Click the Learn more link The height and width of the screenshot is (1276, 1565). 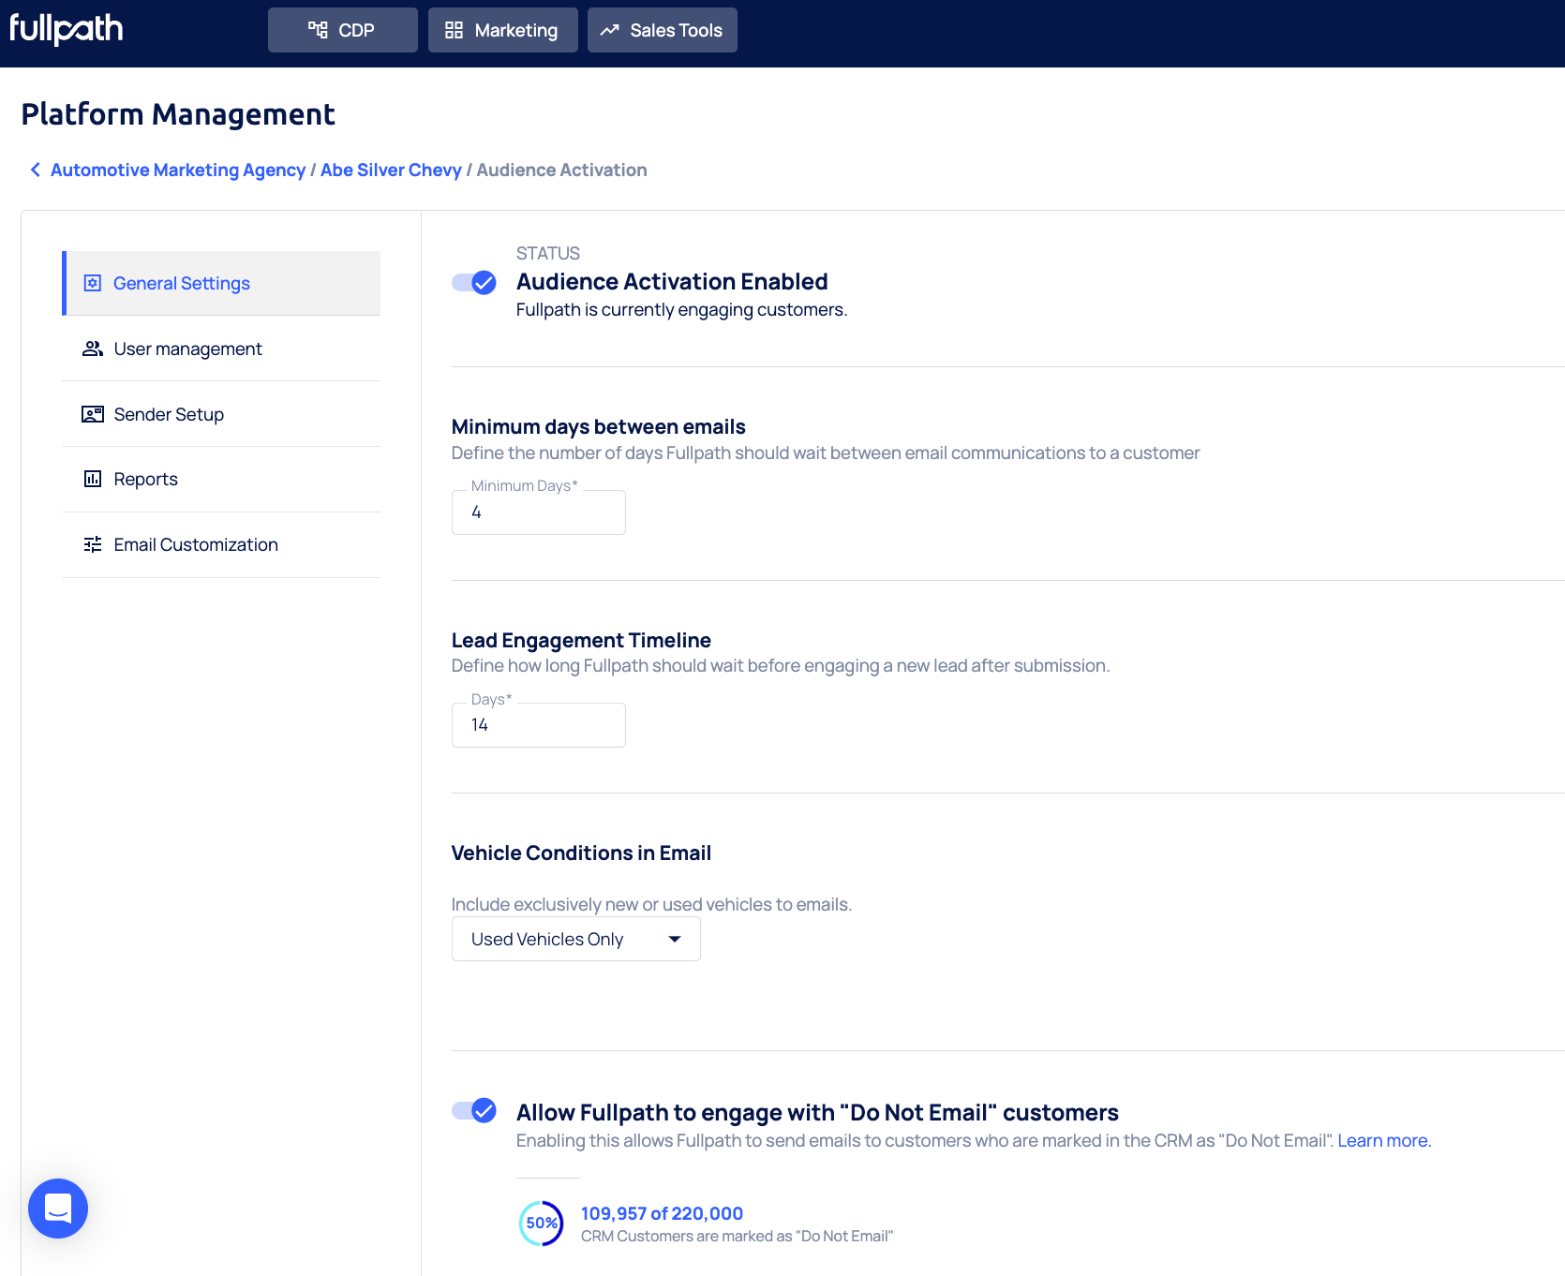(1382, 1140)
